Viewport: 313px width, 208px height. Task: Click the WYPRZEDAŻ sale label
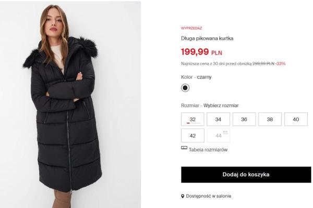click(x=191, y=28)
